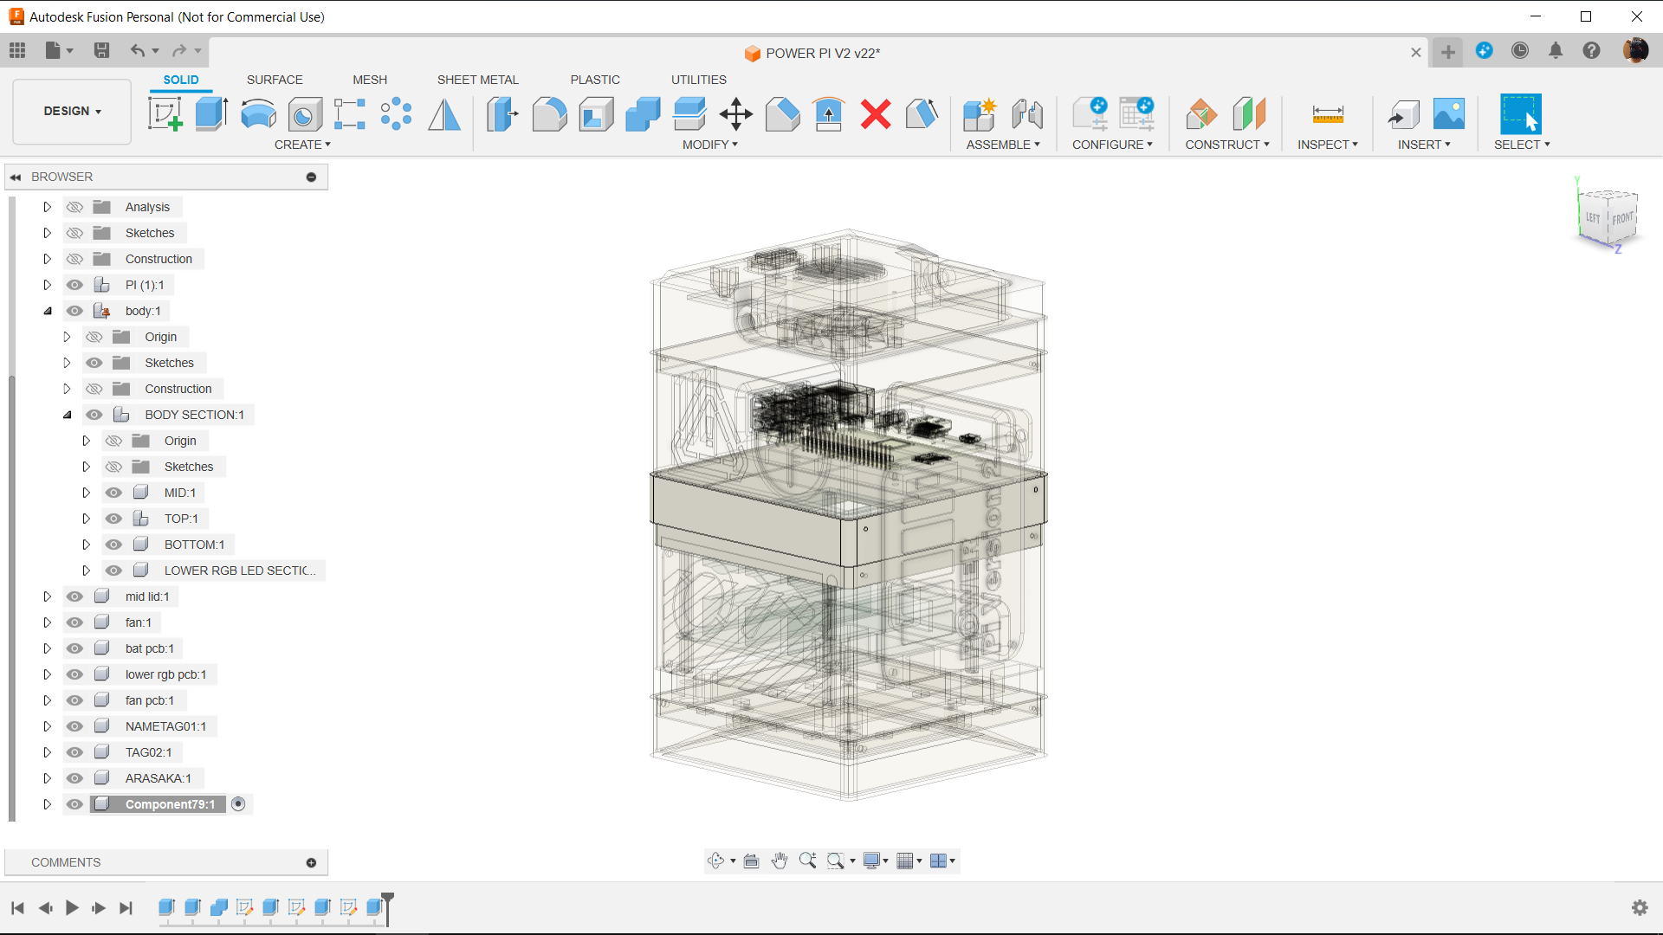Pick the Fillet tool in Modify
Screen dimensions: 1663x935
pos(549,113)
